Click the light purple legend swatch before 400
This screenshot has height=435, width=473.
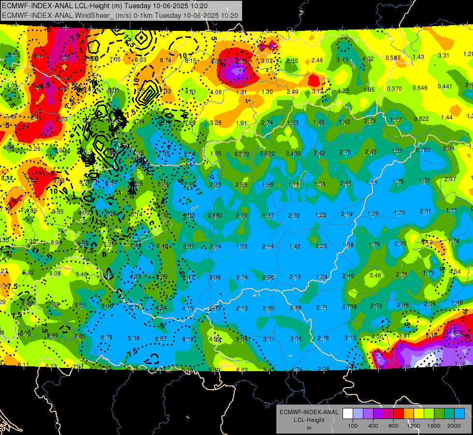[368, 414]
